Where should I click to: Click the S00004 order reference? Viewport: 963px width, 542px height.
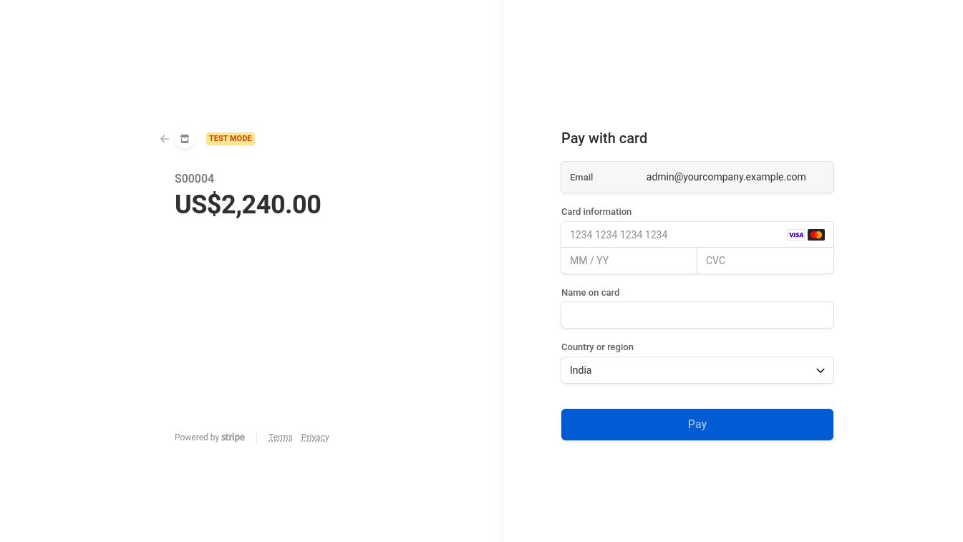(x=195, y=178)
